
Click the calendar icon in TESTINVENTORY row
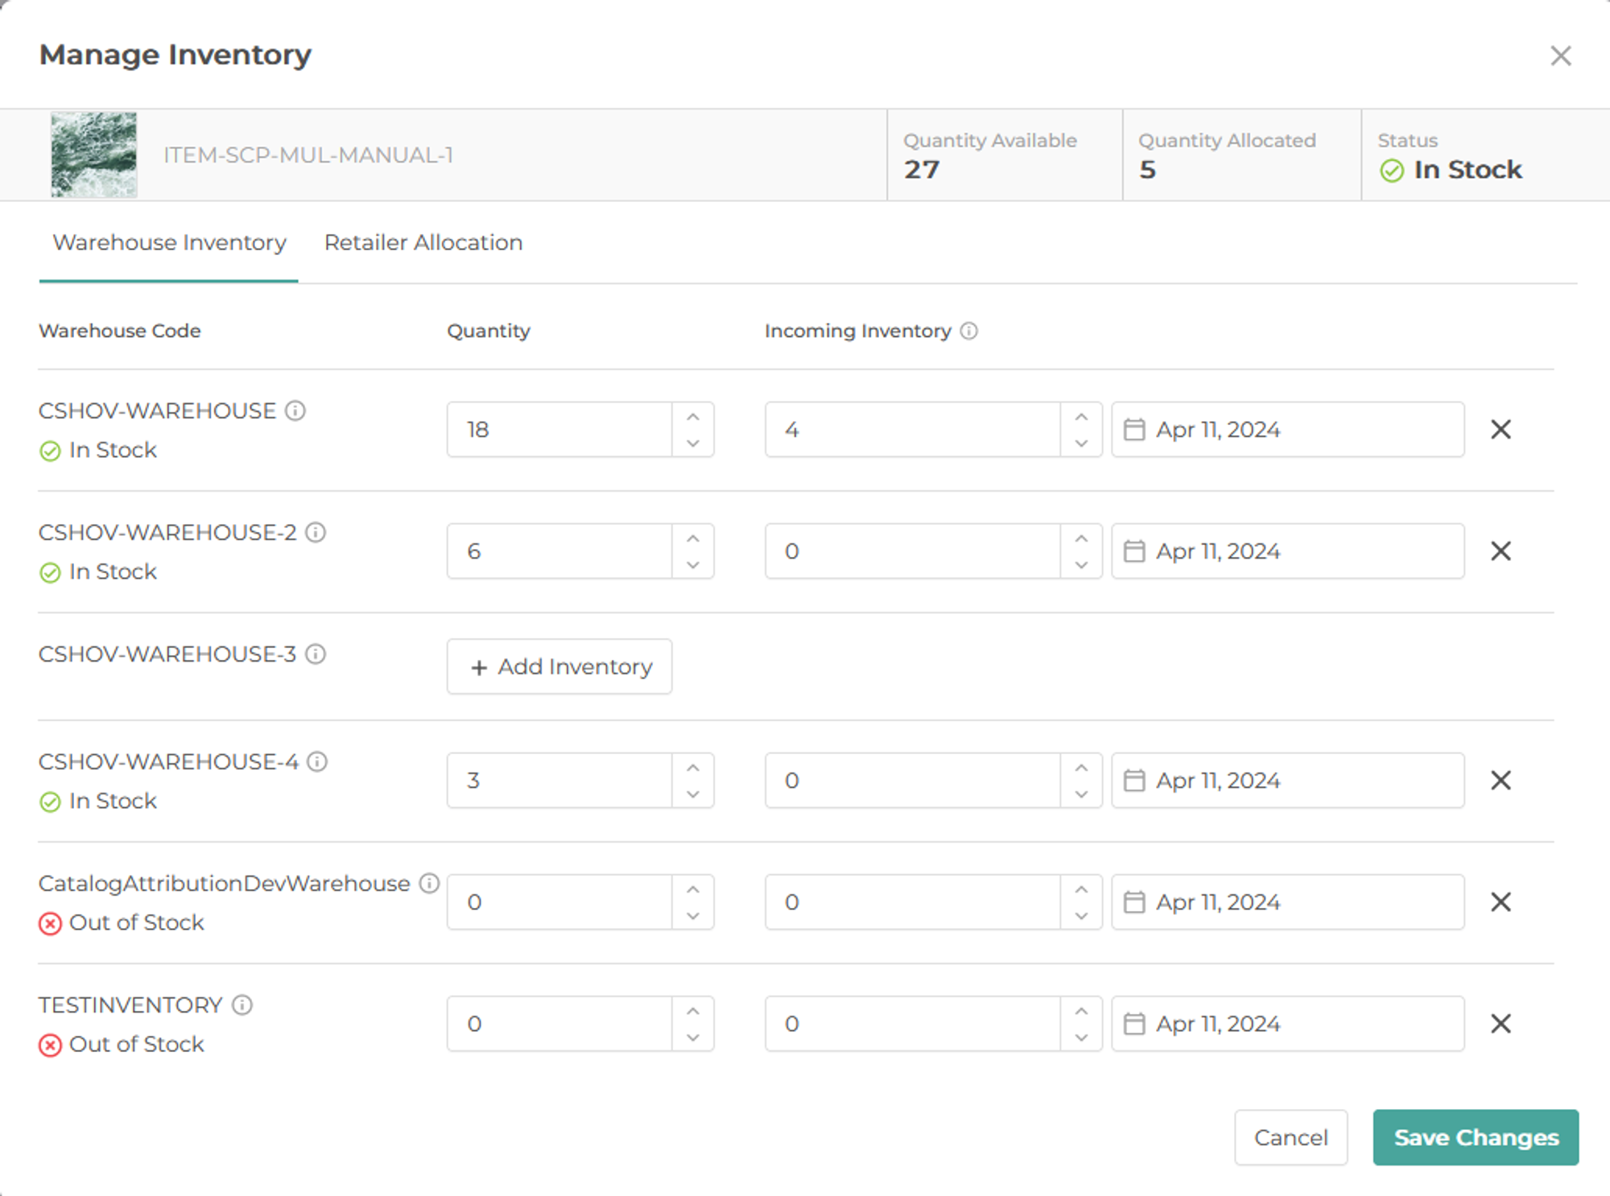click(1136, 1023)
